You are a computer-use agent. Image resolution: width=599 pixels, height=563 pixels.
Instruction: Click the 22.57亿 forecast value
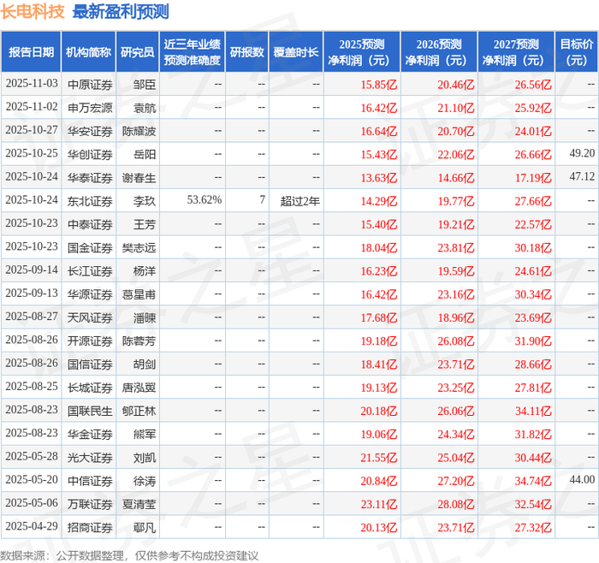(x=533, y=224)
